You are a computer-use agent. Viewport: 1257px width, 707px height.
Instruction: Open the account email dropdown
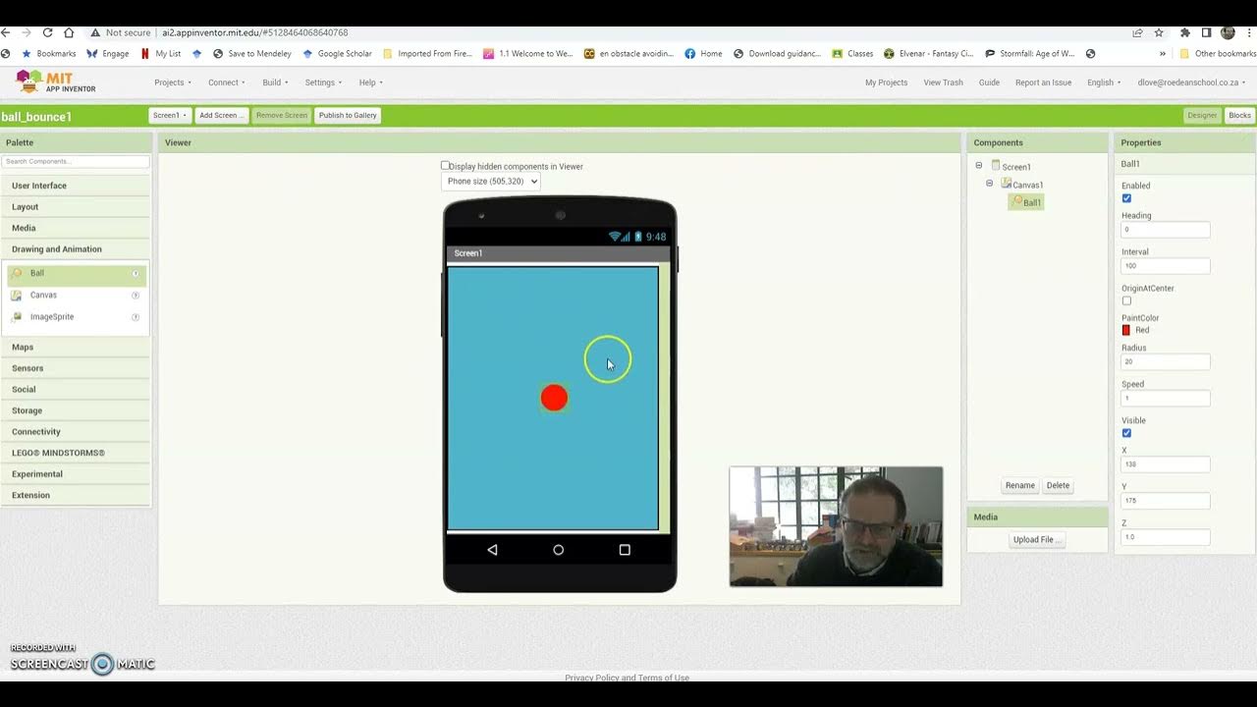pos(1191,82)
